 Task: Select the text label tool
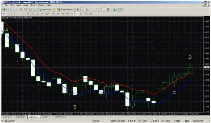42,14
